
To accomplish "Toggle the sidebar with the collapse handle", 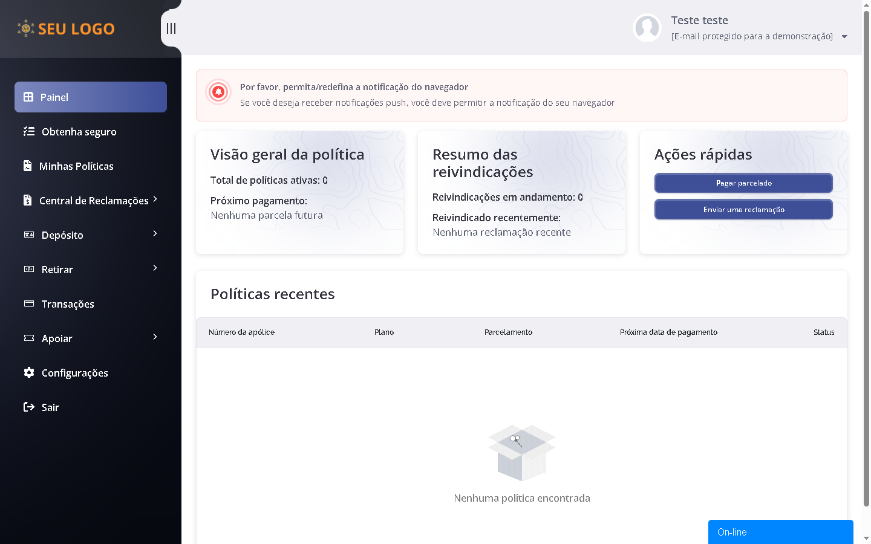I will click(171, 28).
